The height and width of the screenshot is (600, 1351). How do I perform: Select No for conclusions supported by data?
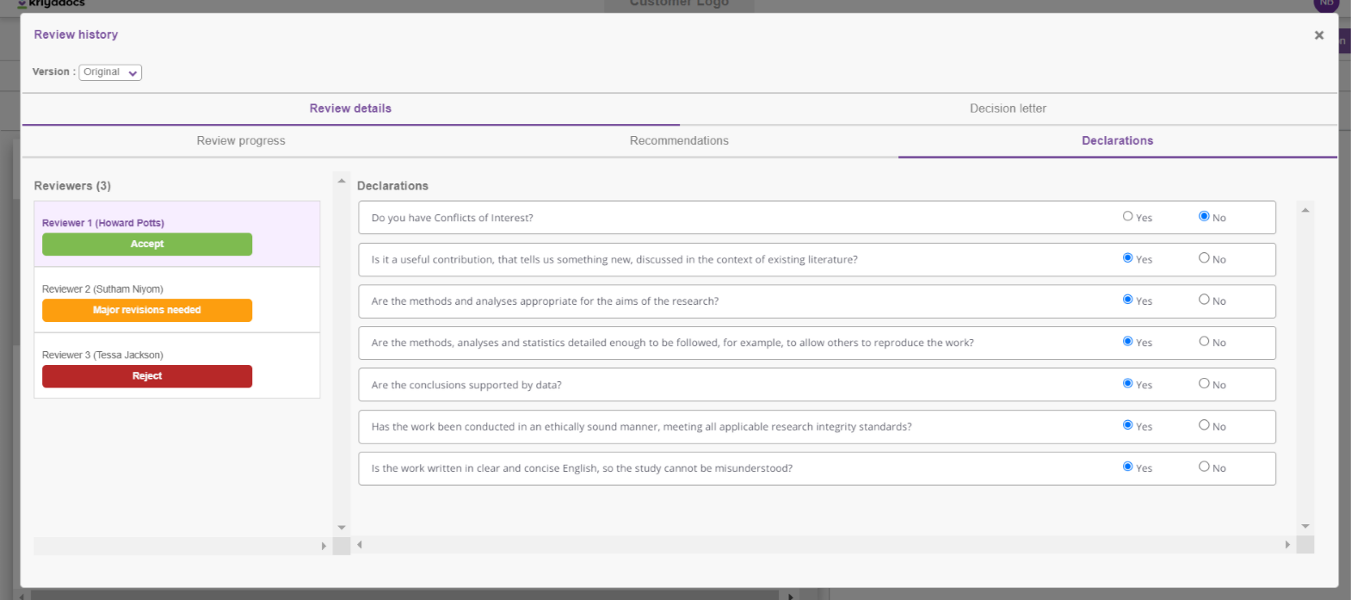coord(1204,383)
